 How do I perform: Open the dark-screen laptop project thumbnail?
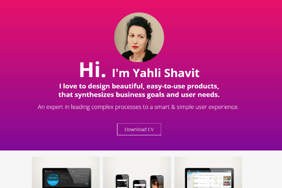[66, 172]
